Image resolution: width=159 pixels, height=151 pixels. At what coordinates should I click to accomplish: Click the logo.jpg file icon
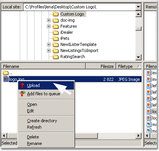6,79
